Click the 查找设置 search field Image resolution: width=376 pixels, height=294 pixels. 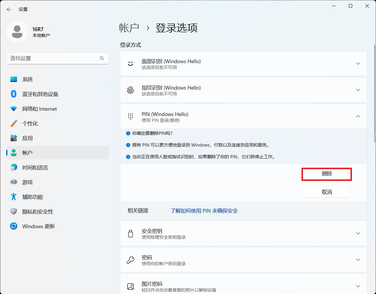(x=53, y=58)
